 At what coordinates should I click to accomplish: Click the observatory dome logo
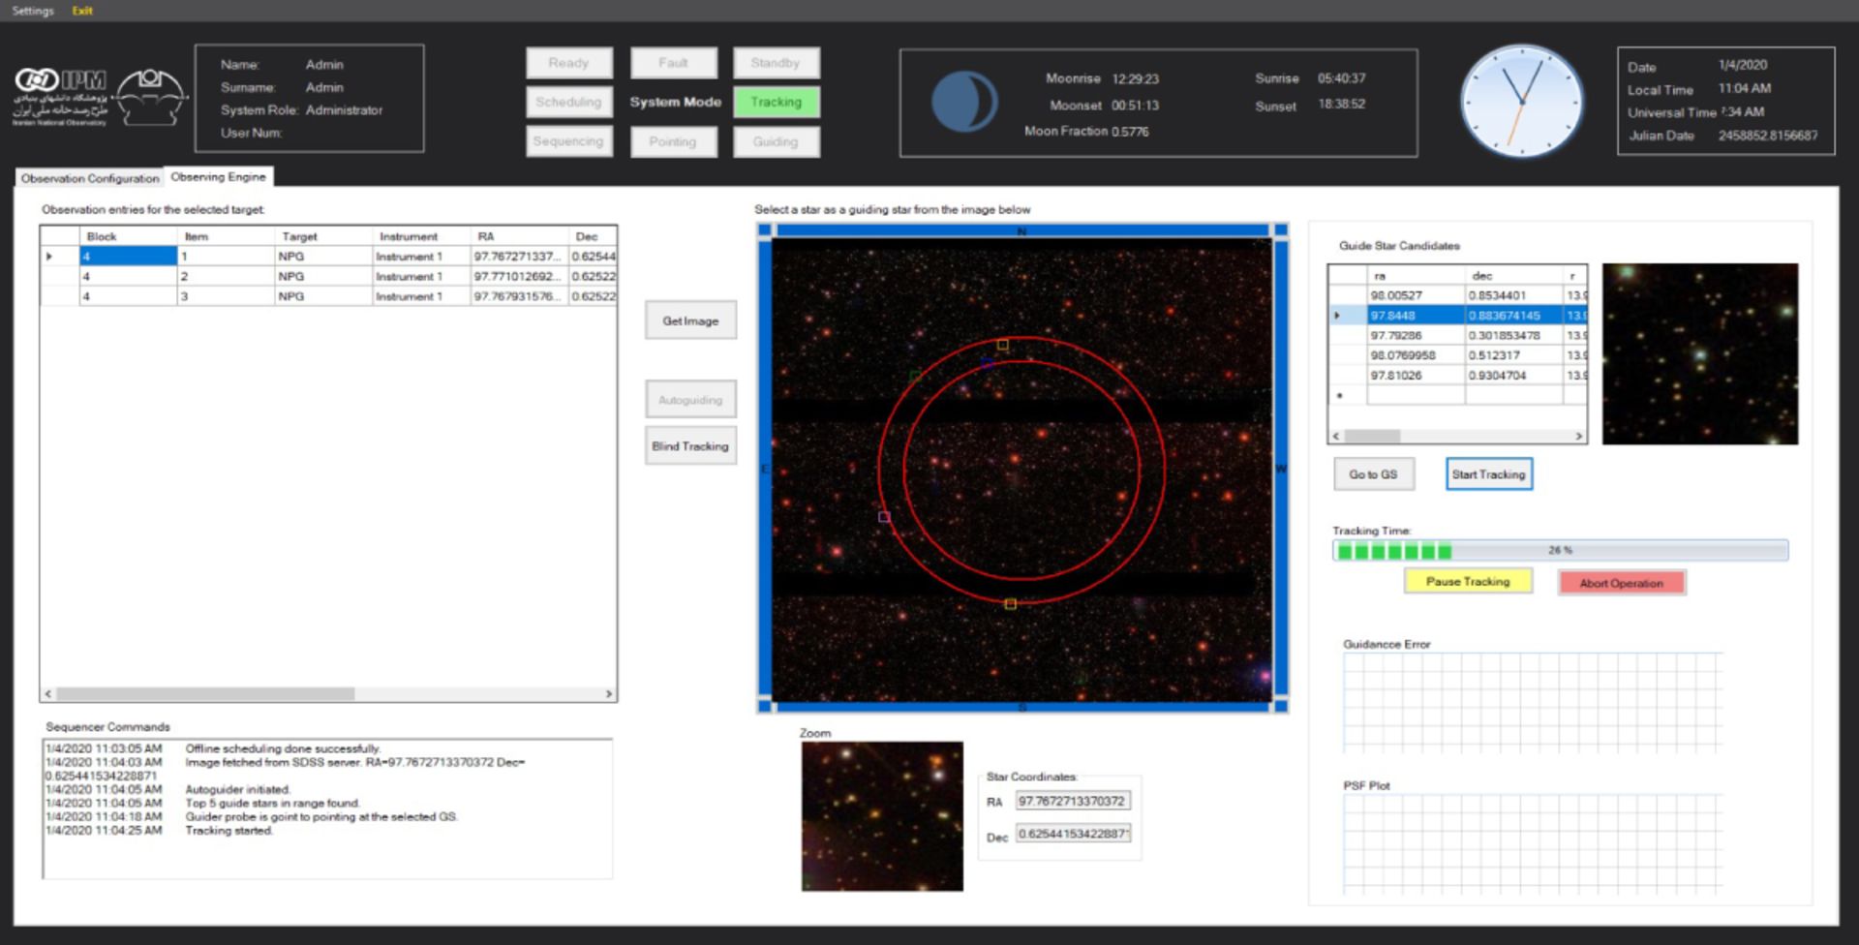[x=150, y=97]
